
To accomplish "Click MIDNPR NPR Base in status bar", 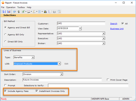I will pos(100,99).
